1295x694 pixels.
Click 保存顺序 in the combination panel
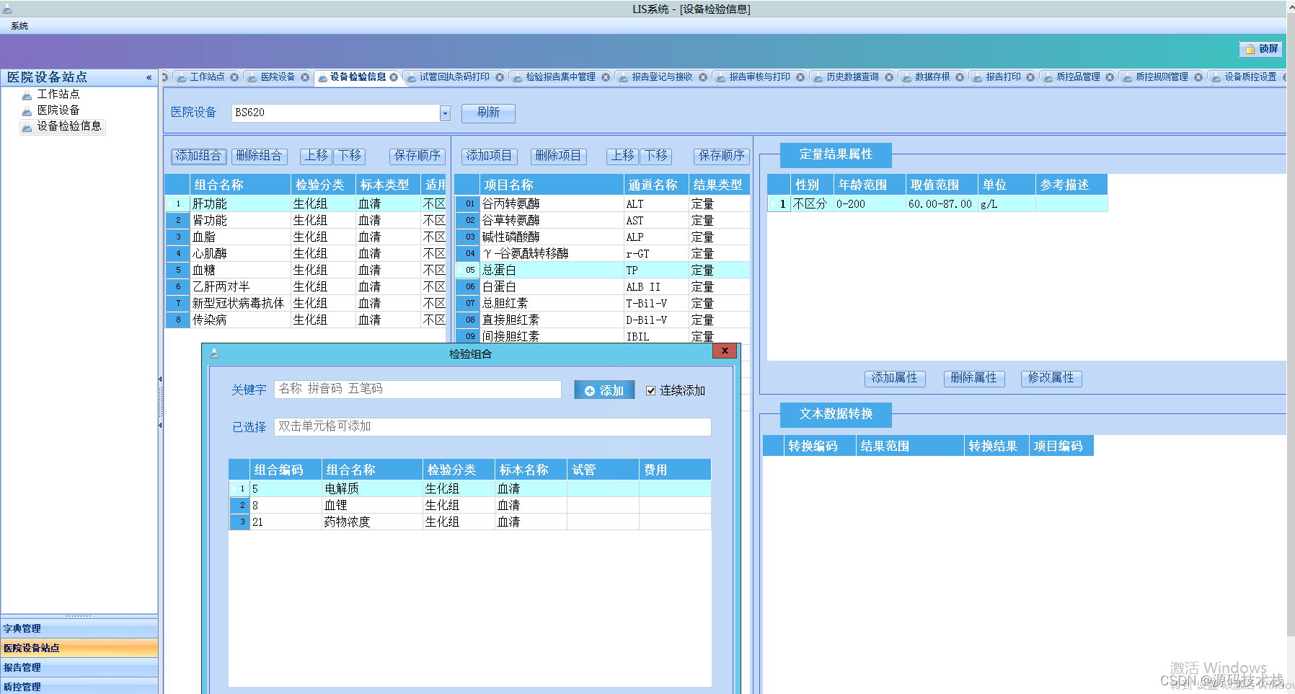417,156
